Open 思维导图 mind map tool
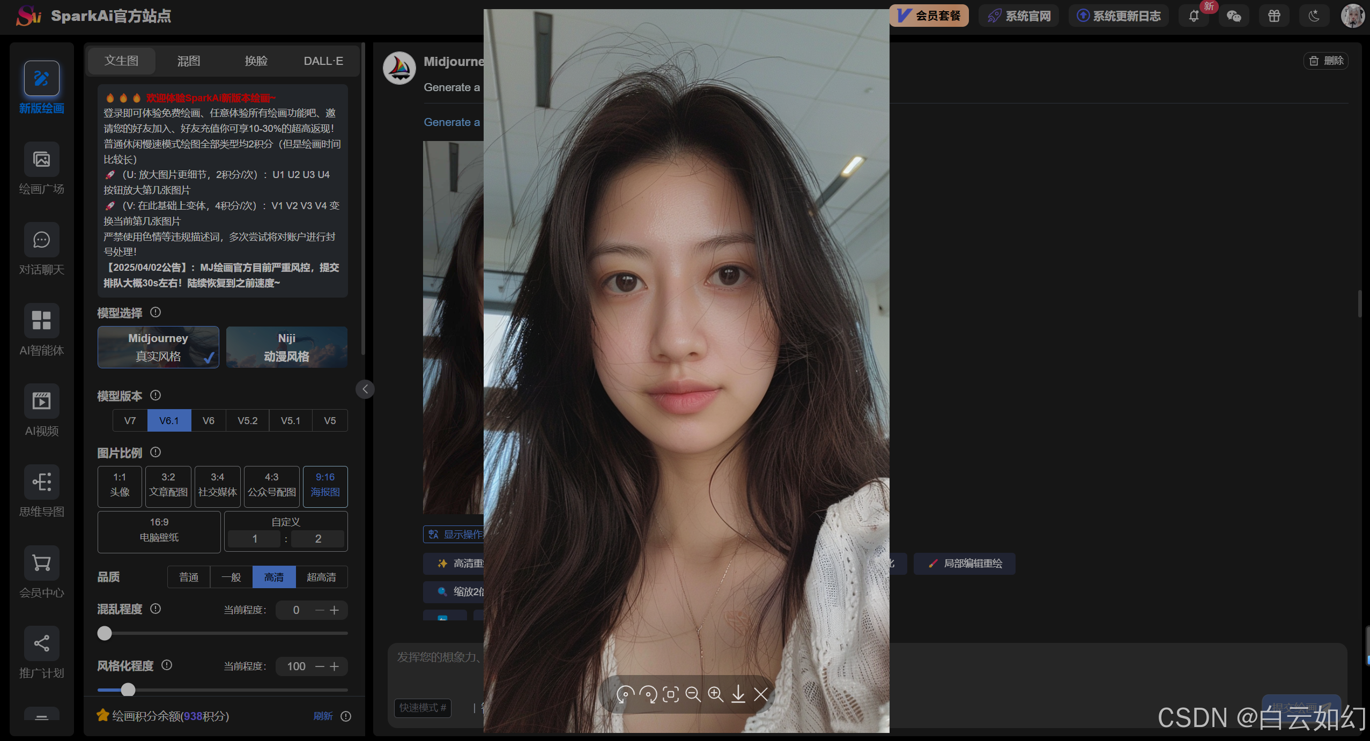The width and height of the screenshot is (1370, 741). pyautogui.click(x=41, y=481)
